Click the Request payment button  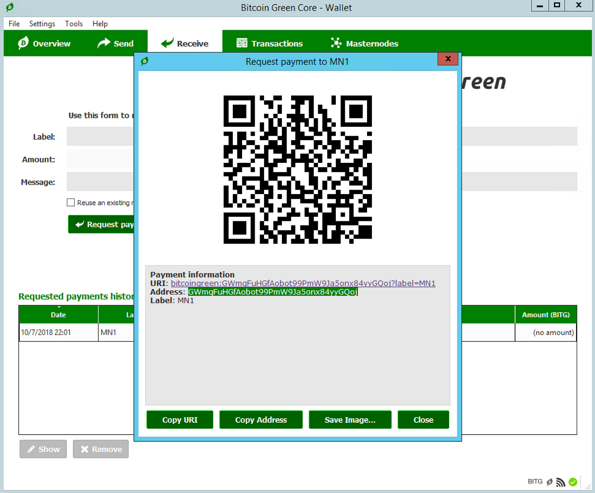(101, 224)
